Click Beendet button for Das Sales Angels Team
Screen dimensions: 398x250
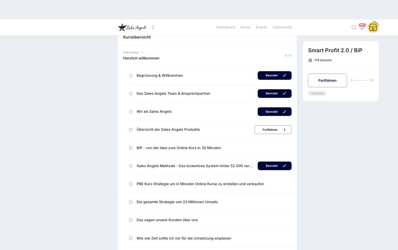[274, 94]
